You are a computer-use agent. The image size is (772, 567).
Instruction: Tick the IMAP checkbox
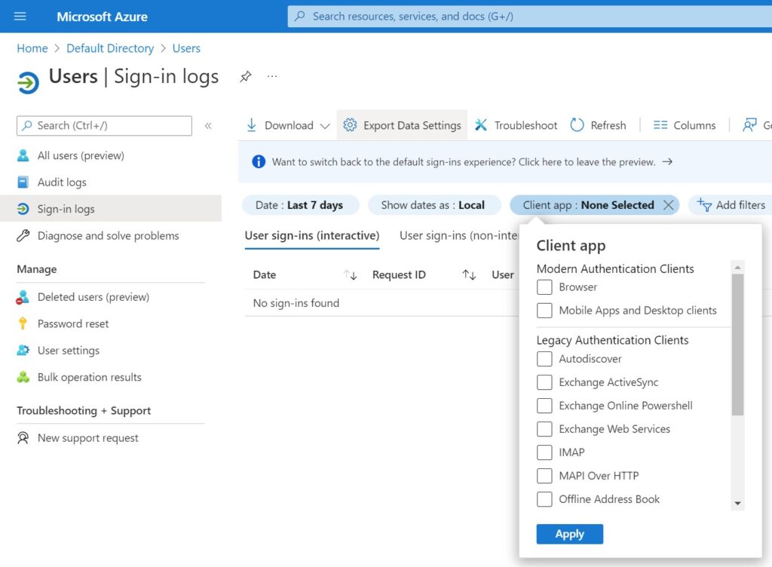tap(544, 452)
